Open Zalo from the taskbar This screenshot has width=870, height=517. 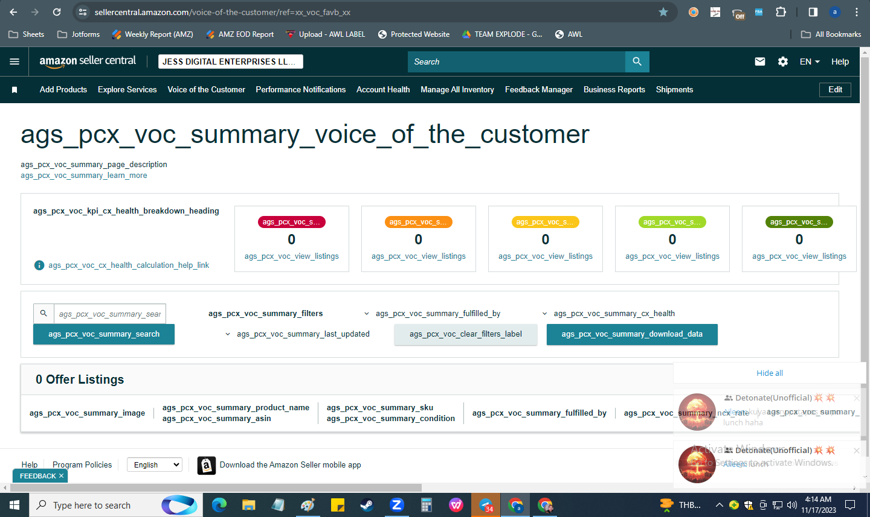click(397, 505)
